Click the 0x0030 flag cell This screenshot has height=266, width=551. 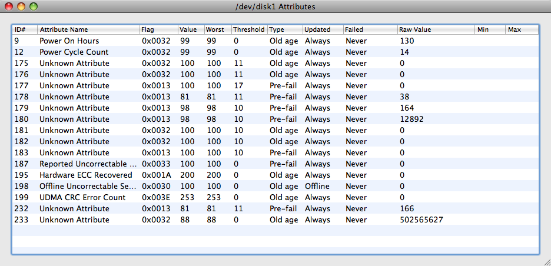click(x=156, y=186)
